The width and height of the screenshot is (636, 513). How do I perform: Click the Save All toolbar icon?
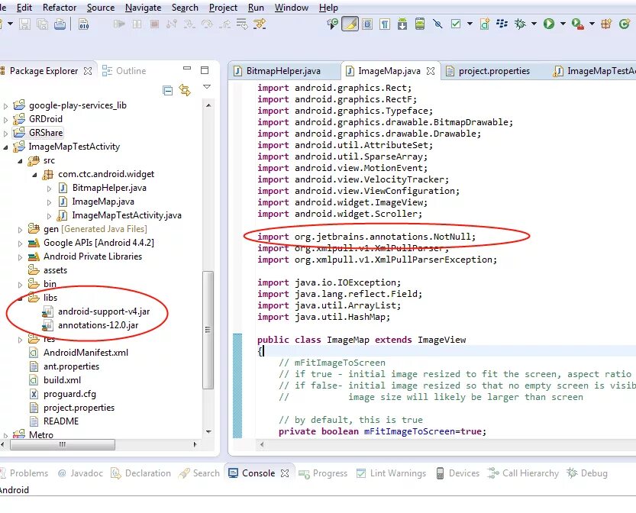(x=42, y=24)
